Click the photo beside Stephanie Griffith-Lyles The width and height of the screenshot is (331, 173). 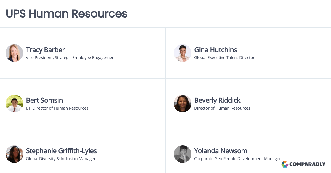click(14, 154)
